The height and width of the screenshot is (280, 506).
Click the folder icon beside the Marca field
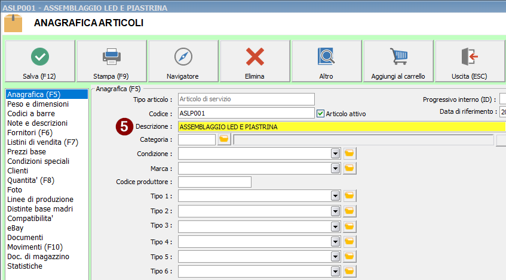click(349, 168)
